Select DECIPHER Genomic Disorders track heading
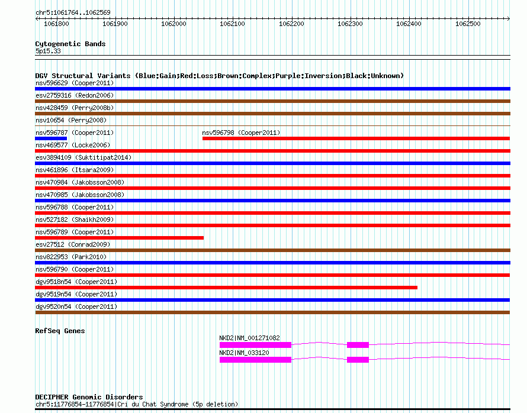The height and width of the screenshot is (413, 527). point(89,397)
